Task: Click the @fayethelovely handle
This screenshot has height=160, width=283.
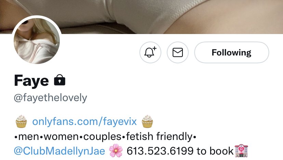Action: [51, 98]
